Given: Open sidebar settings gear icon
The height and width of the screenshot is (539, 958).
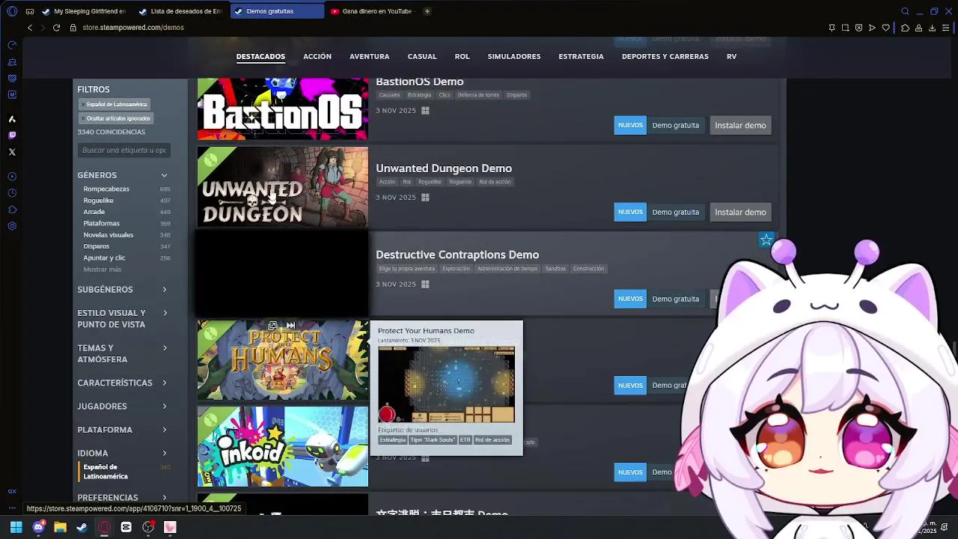Looking at the screenshot, I should click(x=12, y=226).
